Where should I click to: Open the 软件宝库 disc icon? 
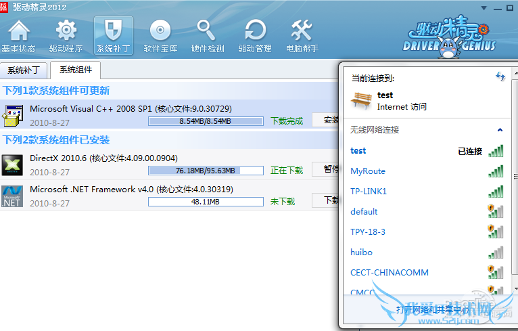coord(160,37)
